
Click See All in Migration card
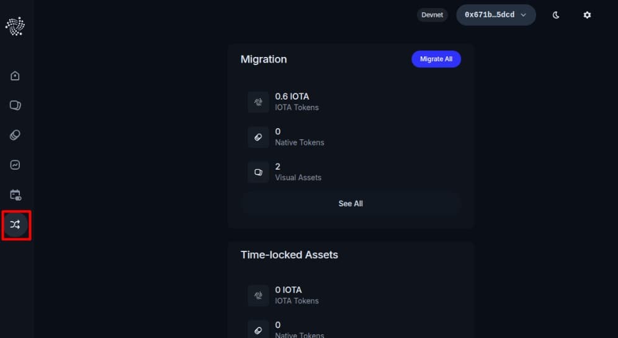pyautogui.click(x=351, y=204)
